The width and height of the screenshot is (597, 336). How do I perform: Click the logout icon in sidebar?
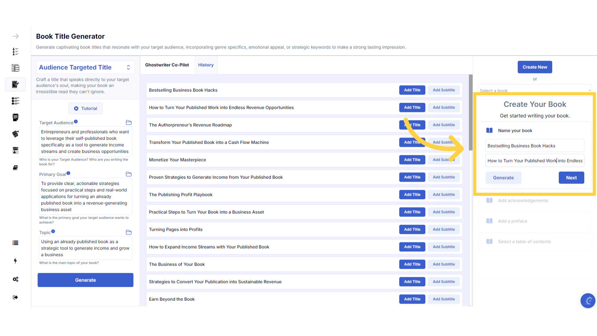coord(16,297)
